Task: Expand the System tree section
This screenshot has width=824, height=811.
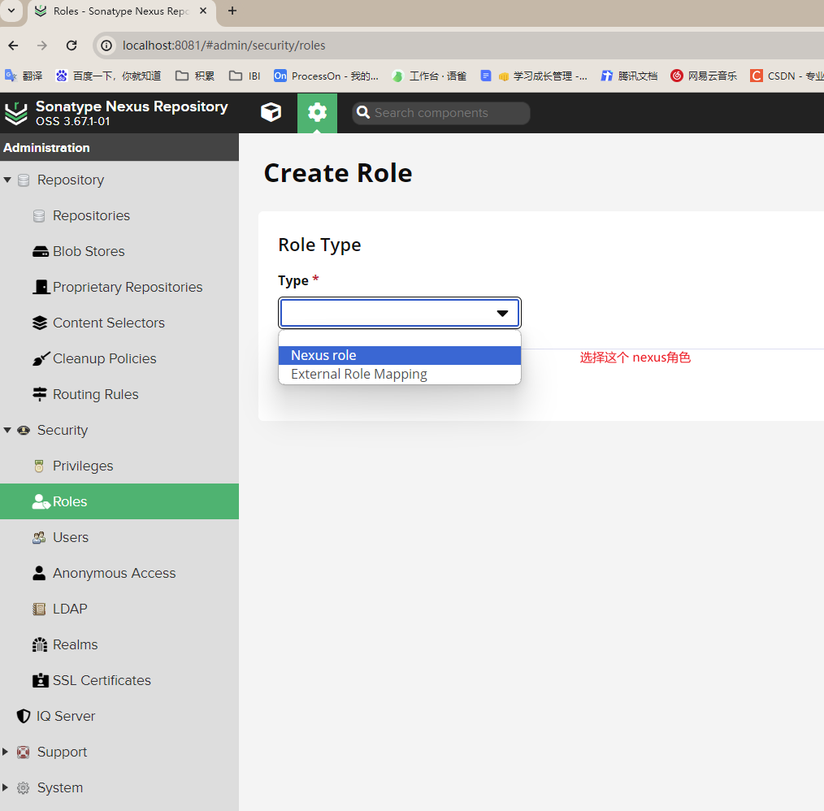Action: click(x=6, y=788)
